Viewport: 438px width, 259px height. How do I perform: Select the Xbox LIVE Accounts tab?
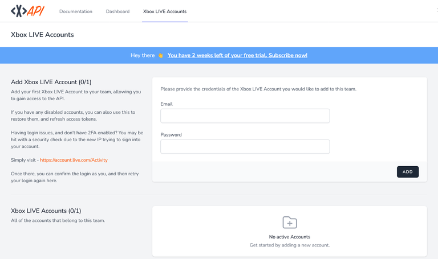[x=165, y=11]
